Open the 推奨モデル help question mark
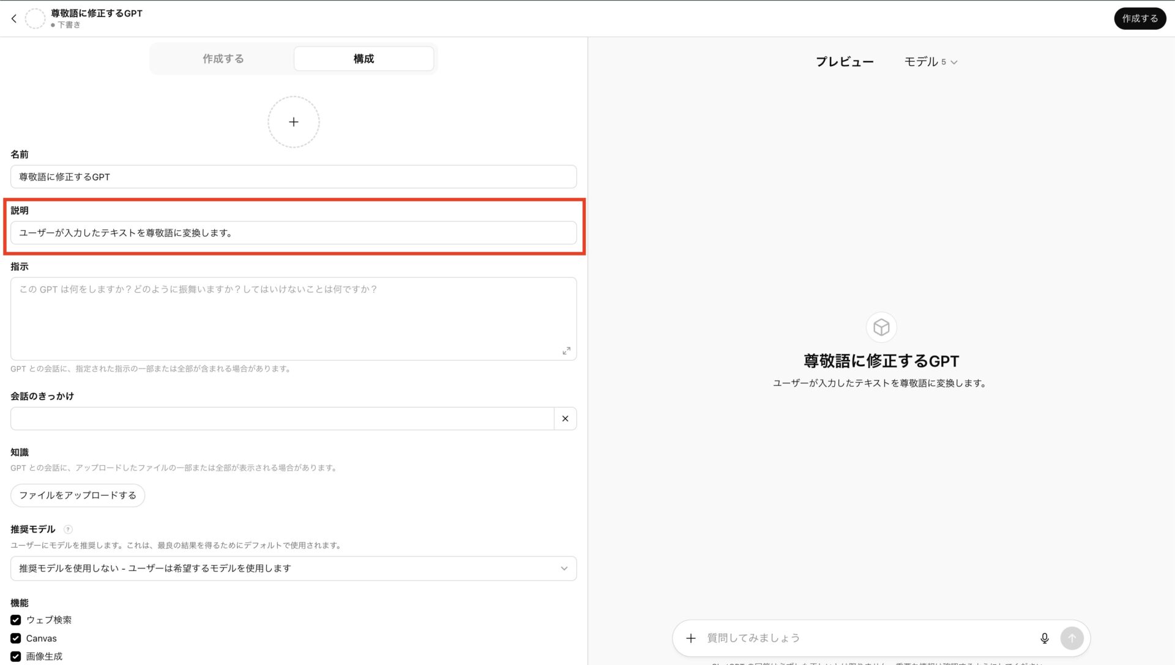Viewport: 1175px width, 665px height. [67, 529]
